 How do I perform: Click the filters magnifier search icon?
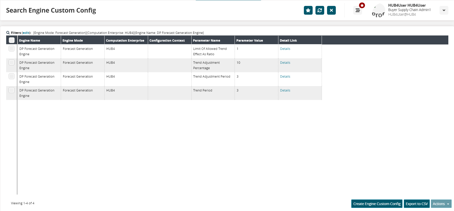point(8,33)
